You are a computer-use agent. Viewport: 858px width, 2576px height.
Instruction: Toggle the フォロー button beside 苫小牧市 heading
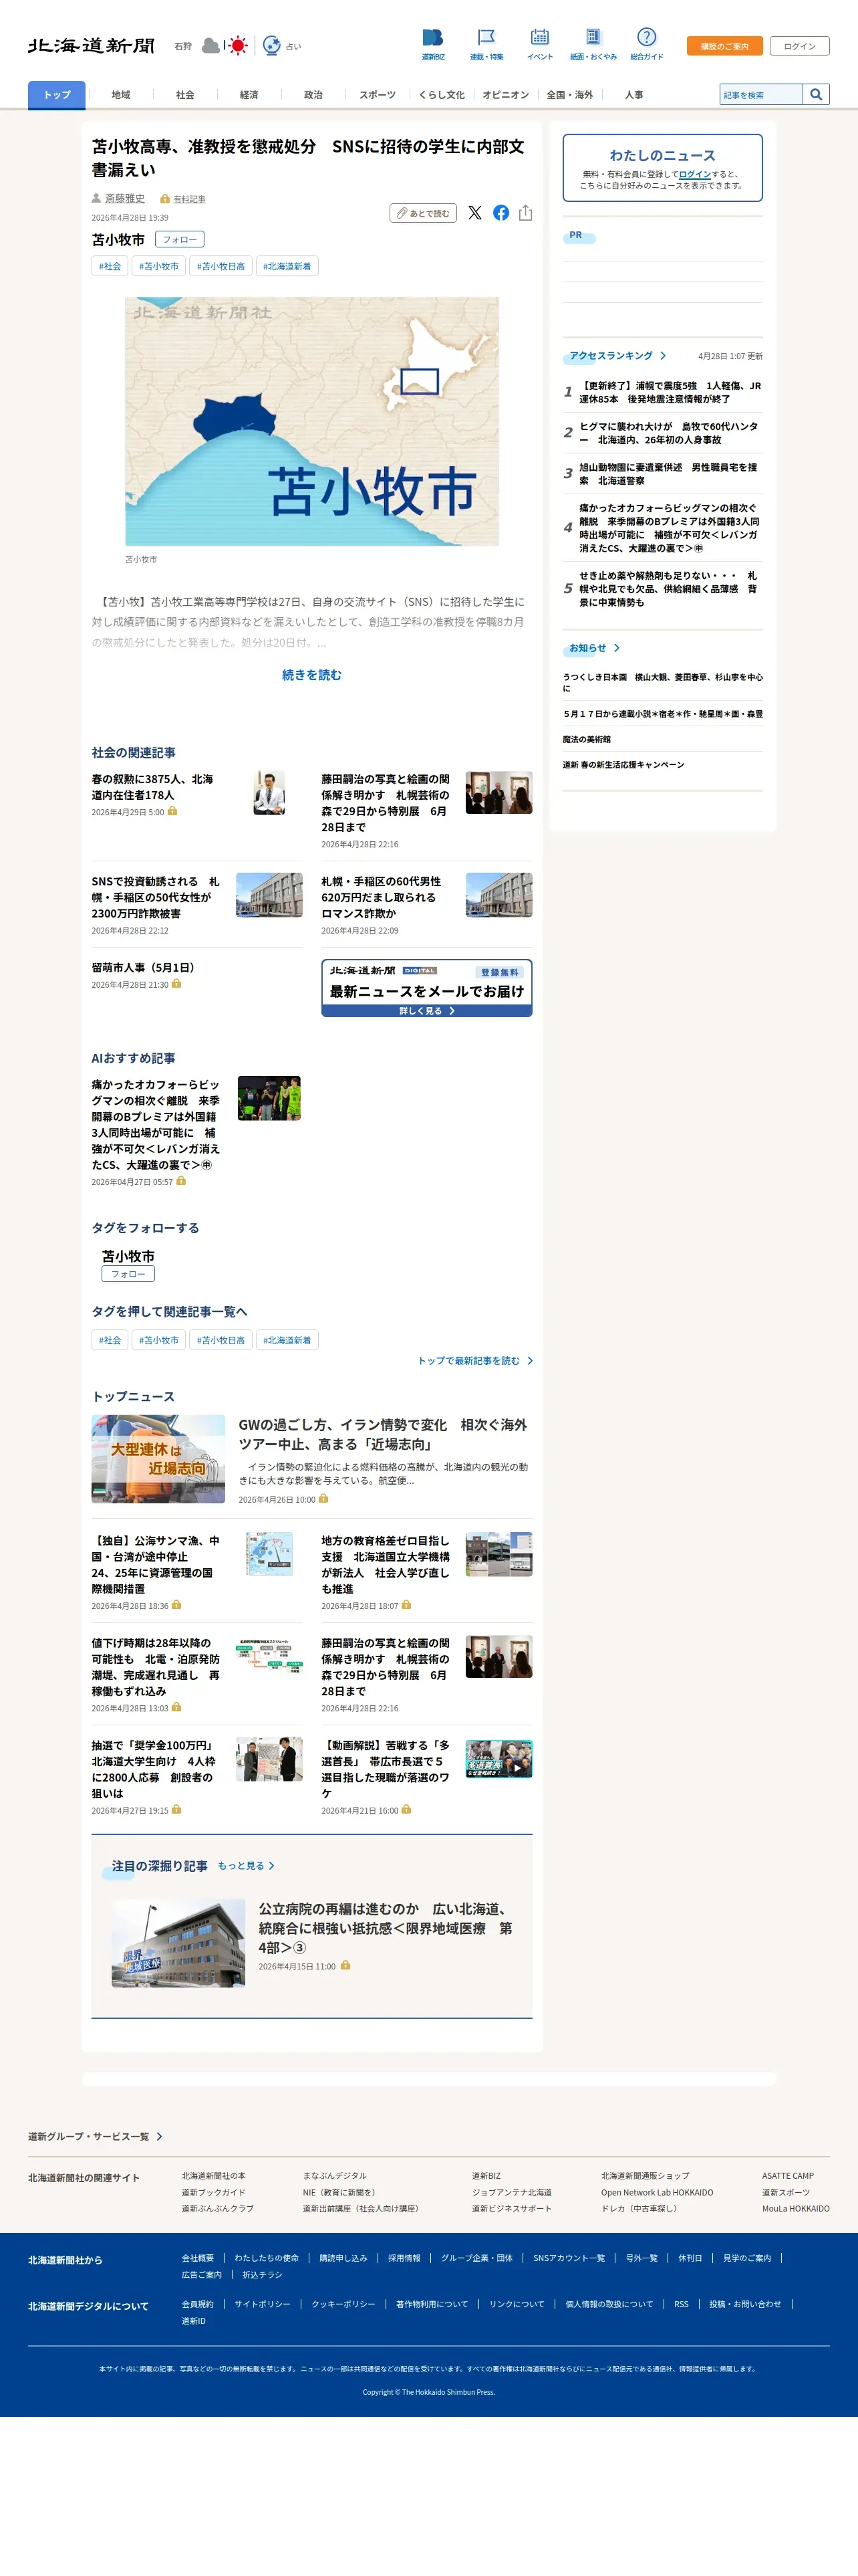[x=180, y=239]
